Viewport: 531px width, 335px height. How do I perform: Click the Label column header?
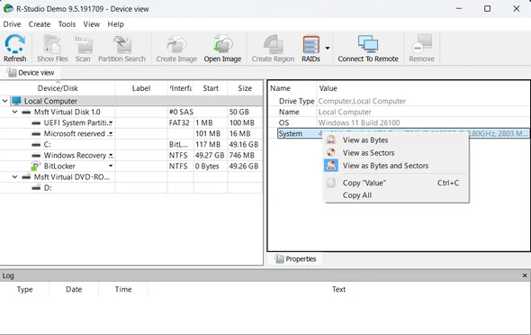point(141,88)
